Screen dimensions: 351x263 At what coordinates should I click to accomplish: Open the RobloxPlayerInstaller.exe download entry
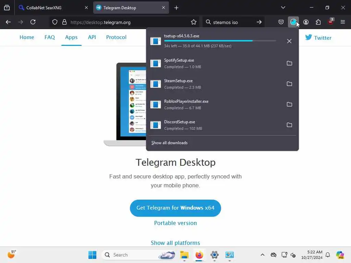215,104
